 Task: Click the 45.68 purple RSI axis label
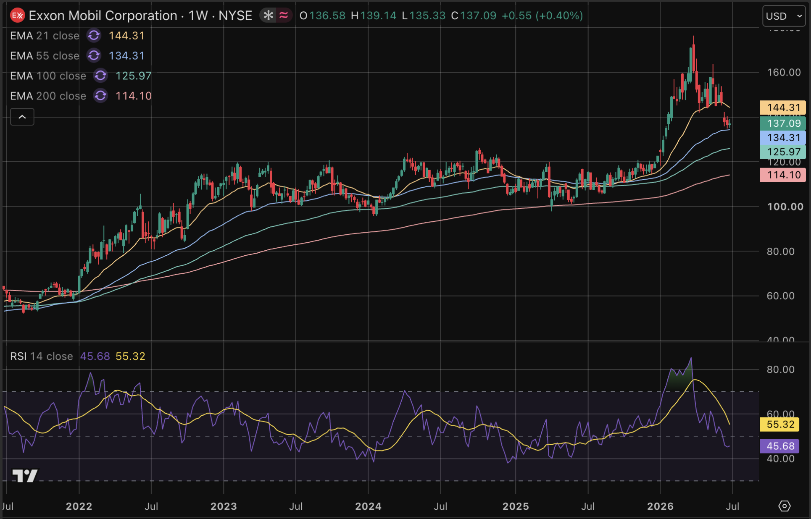click(x=780, y=446)
